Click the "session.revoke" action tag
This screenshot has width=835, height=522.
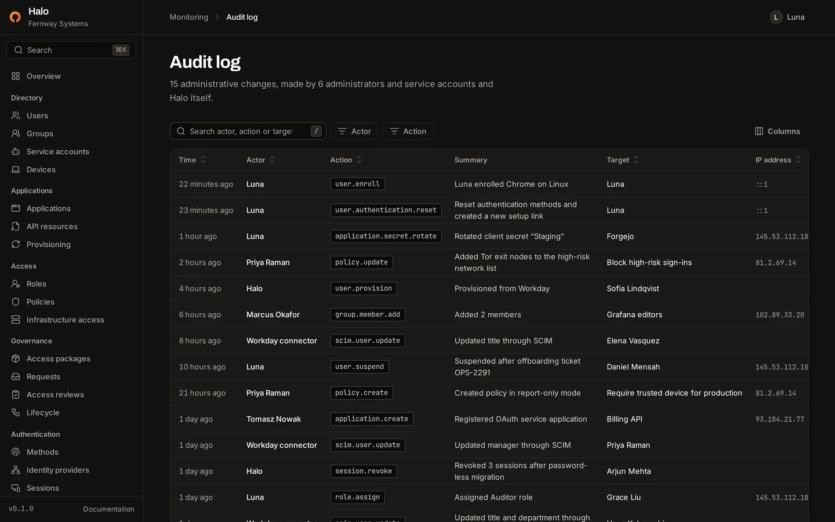pyautogui.click(x=364, y=471)
